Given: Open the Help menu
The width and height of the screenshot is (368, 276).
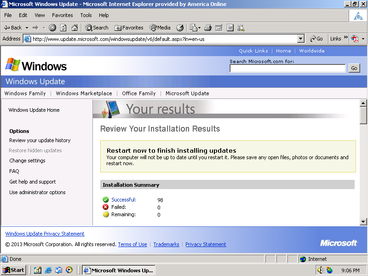Looking at the screenshot, I should click(103, 15).
